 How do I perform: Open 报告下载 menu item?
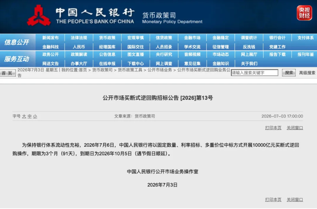pos(277,54)
